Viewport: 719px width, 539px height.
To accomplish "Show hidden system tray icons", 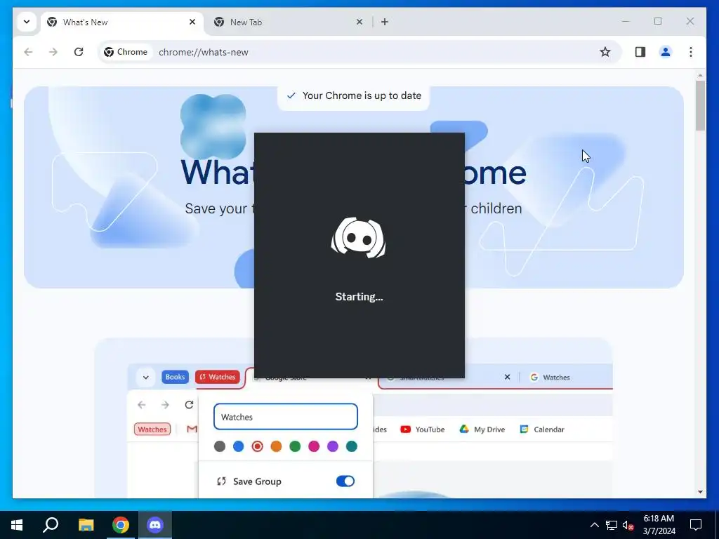I will pos(594,525).
